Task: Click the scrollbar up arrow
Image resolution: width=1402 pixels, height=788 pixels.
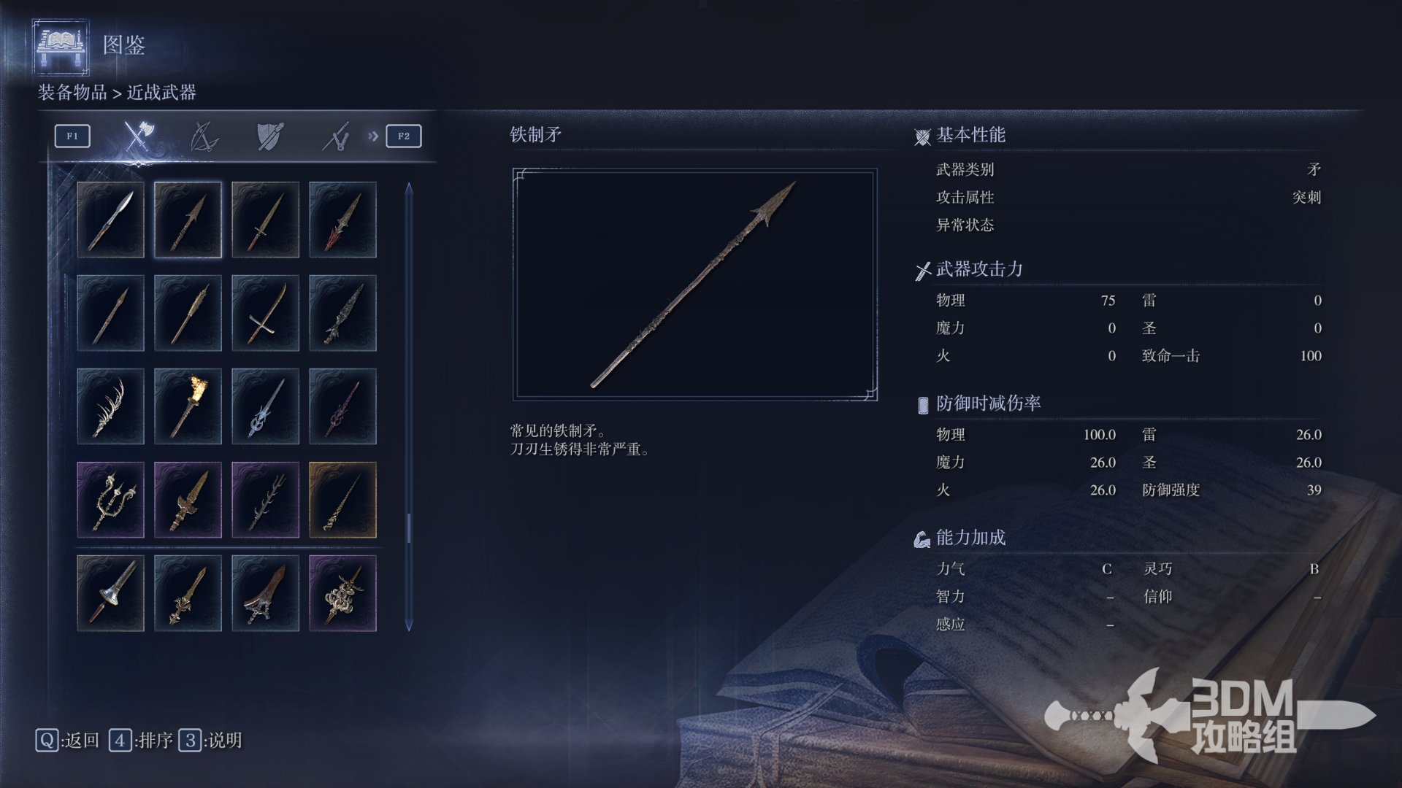Action: (x=409, y=189)
